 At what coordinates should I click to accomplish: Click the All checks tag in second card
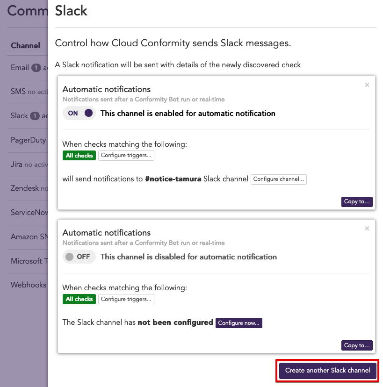(x=79, y=299)
